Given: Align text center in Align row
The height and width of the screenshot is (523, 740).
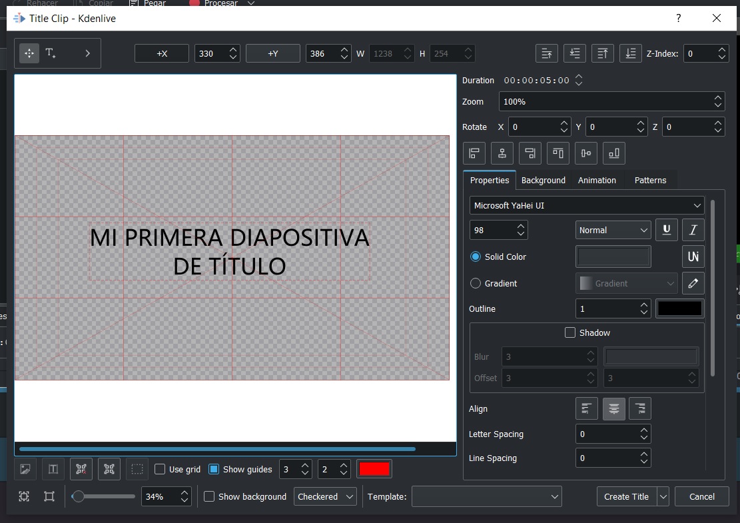Looking at the screenshot, I should point(613,409).
